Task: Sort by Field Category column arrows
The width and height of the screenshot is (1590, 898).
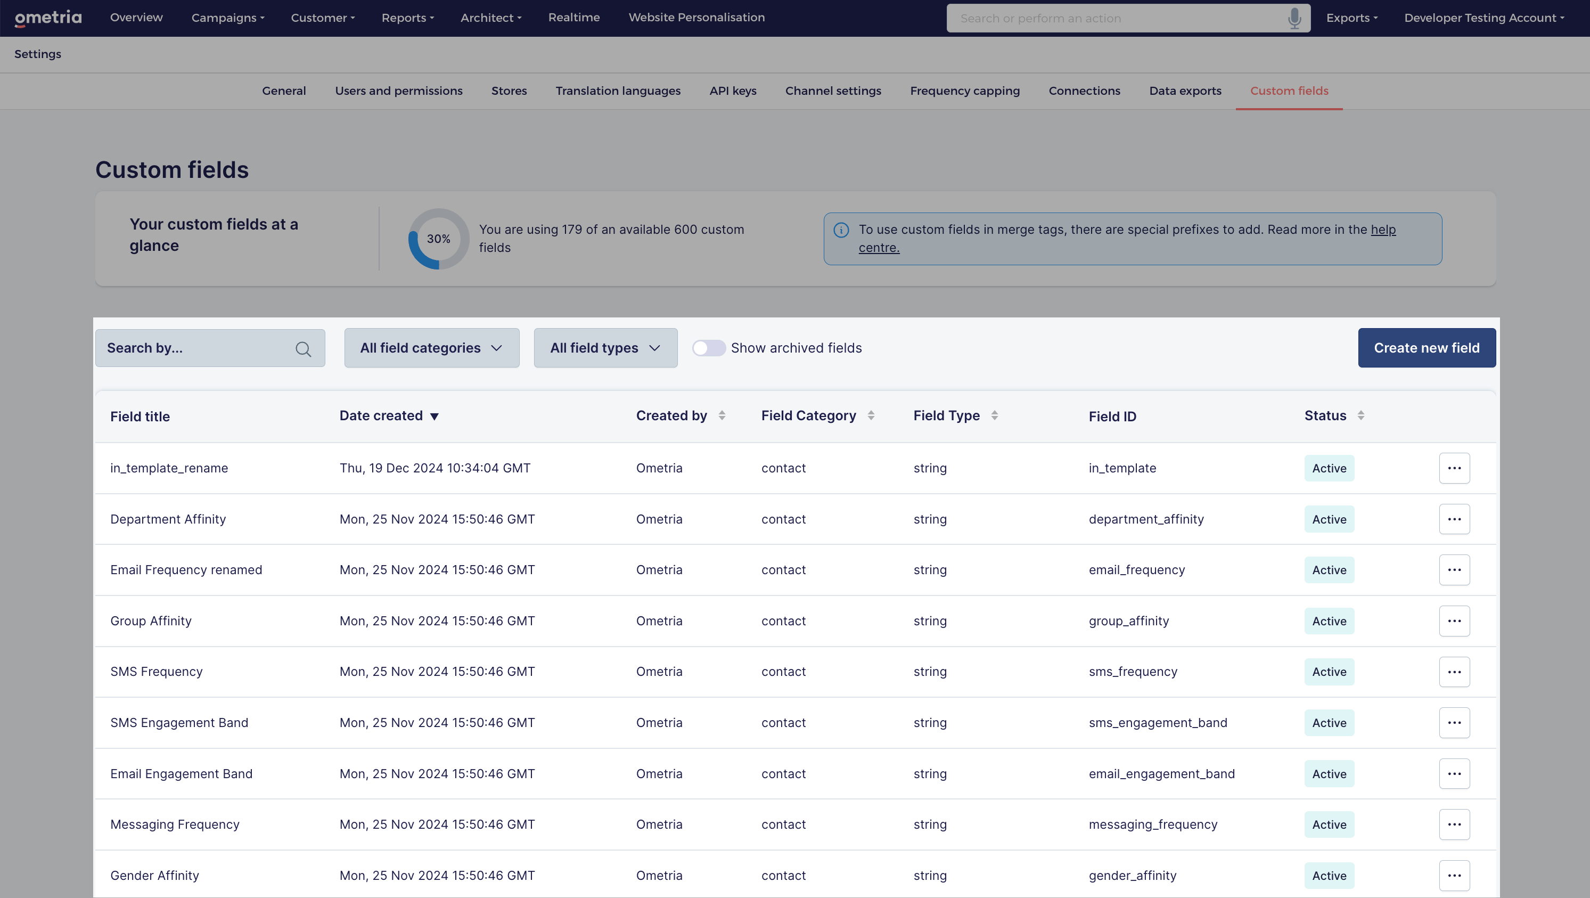Action: 871,415
